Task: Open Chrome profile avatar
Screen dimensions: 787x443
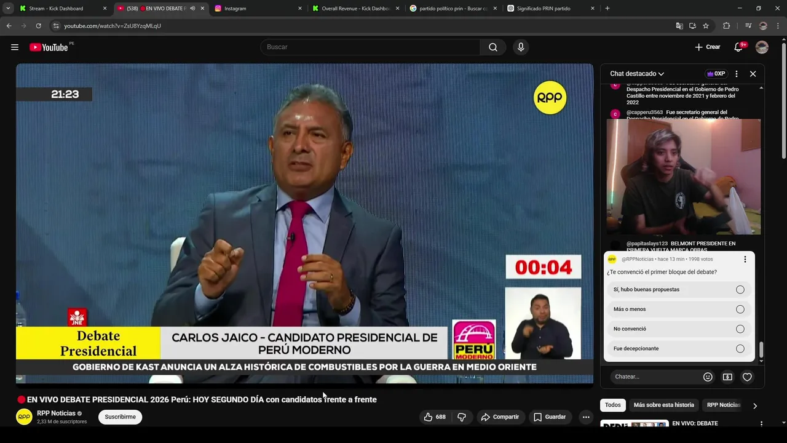Action: (x=763, y=26)
